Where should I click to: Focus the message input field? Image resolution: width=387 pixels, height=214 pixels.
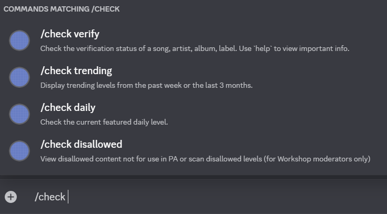(x=210, y=197)
